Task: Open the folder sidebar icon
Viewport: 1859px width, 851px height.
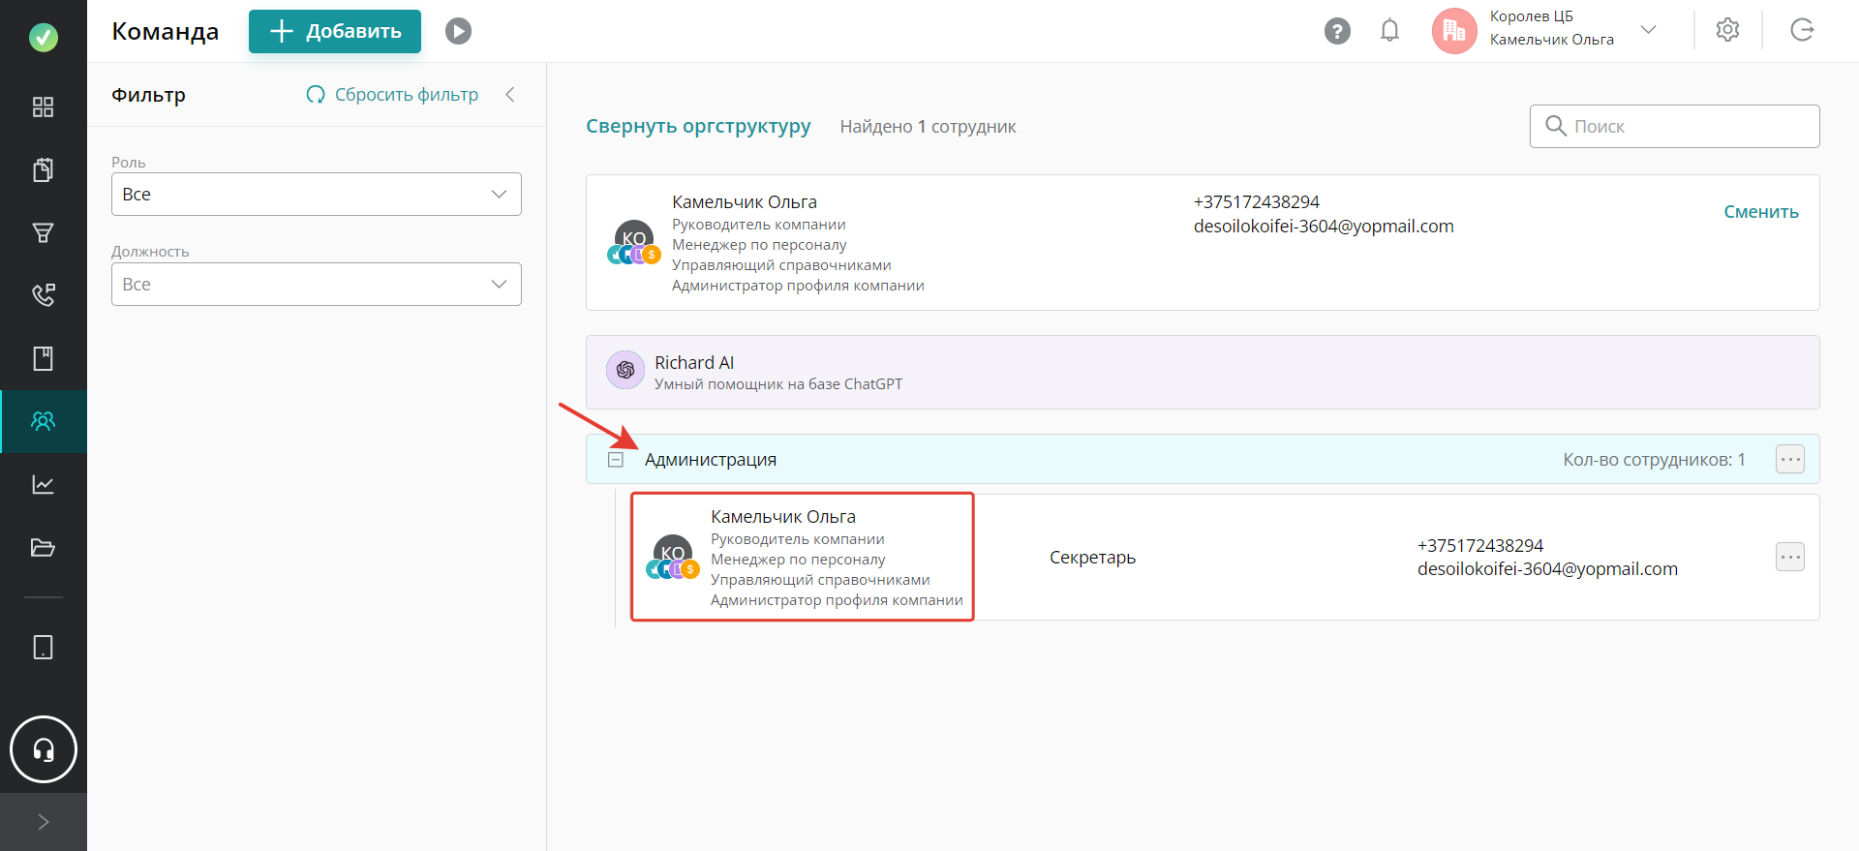Action: (x=44, y=547)
